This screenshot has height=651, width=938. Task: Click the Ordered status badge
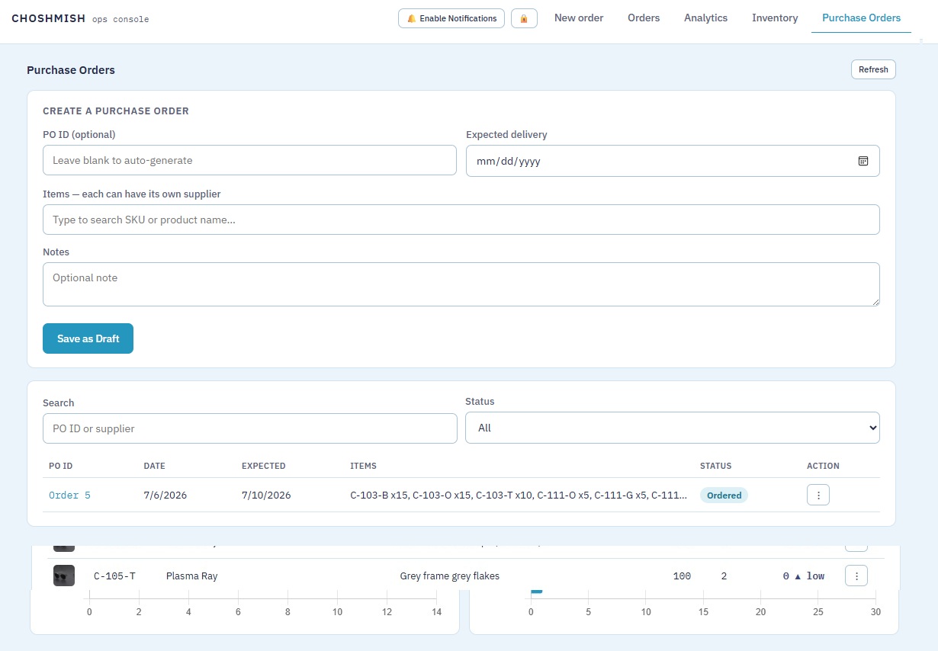pos(724,495)
